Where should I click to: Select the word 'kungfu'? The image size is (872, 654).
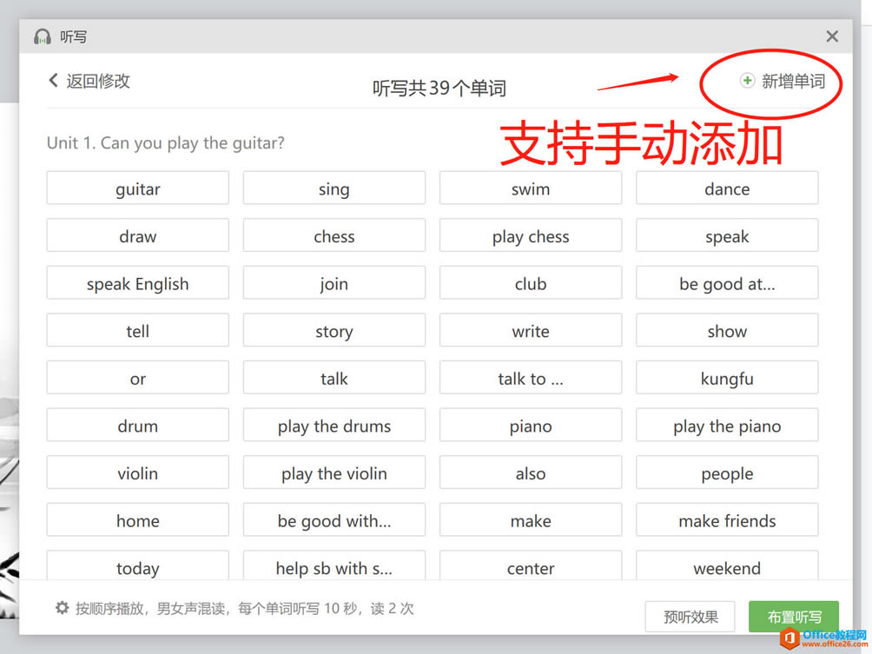tap(727, 378)
